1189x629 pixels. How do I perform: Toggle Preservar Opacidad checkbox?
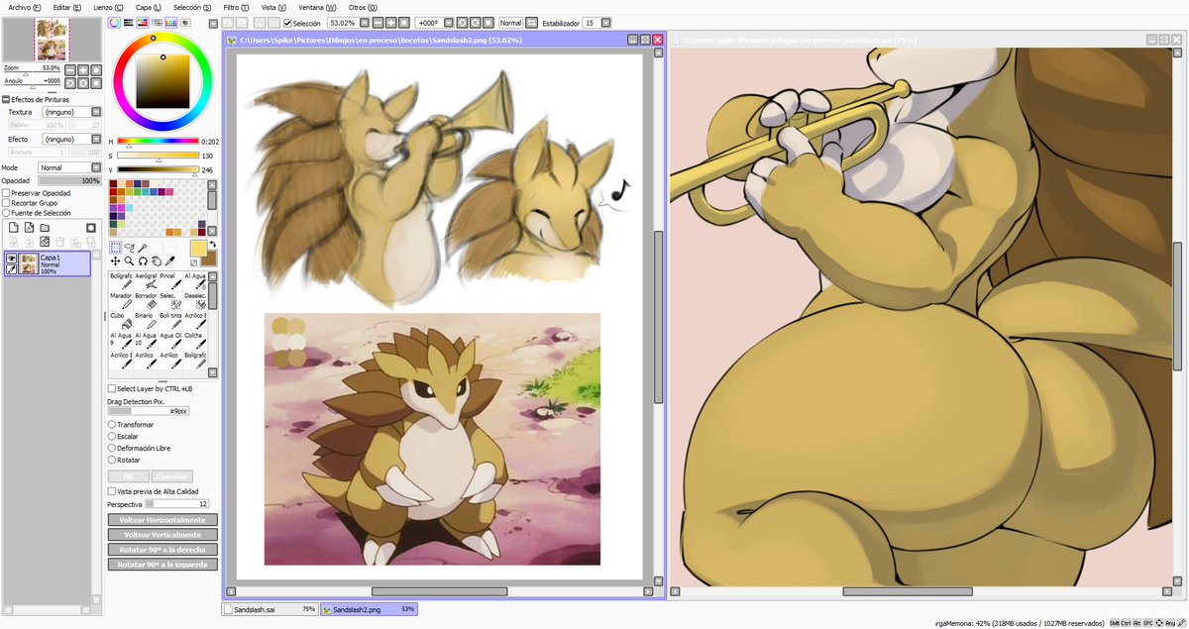coord(6,193)
